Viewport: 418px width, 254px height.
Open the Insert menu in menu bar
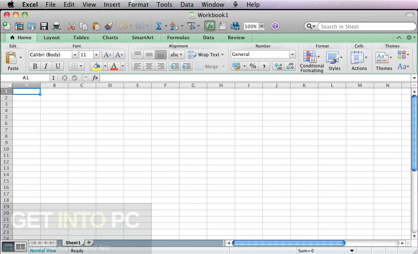[x=112, y=5]
